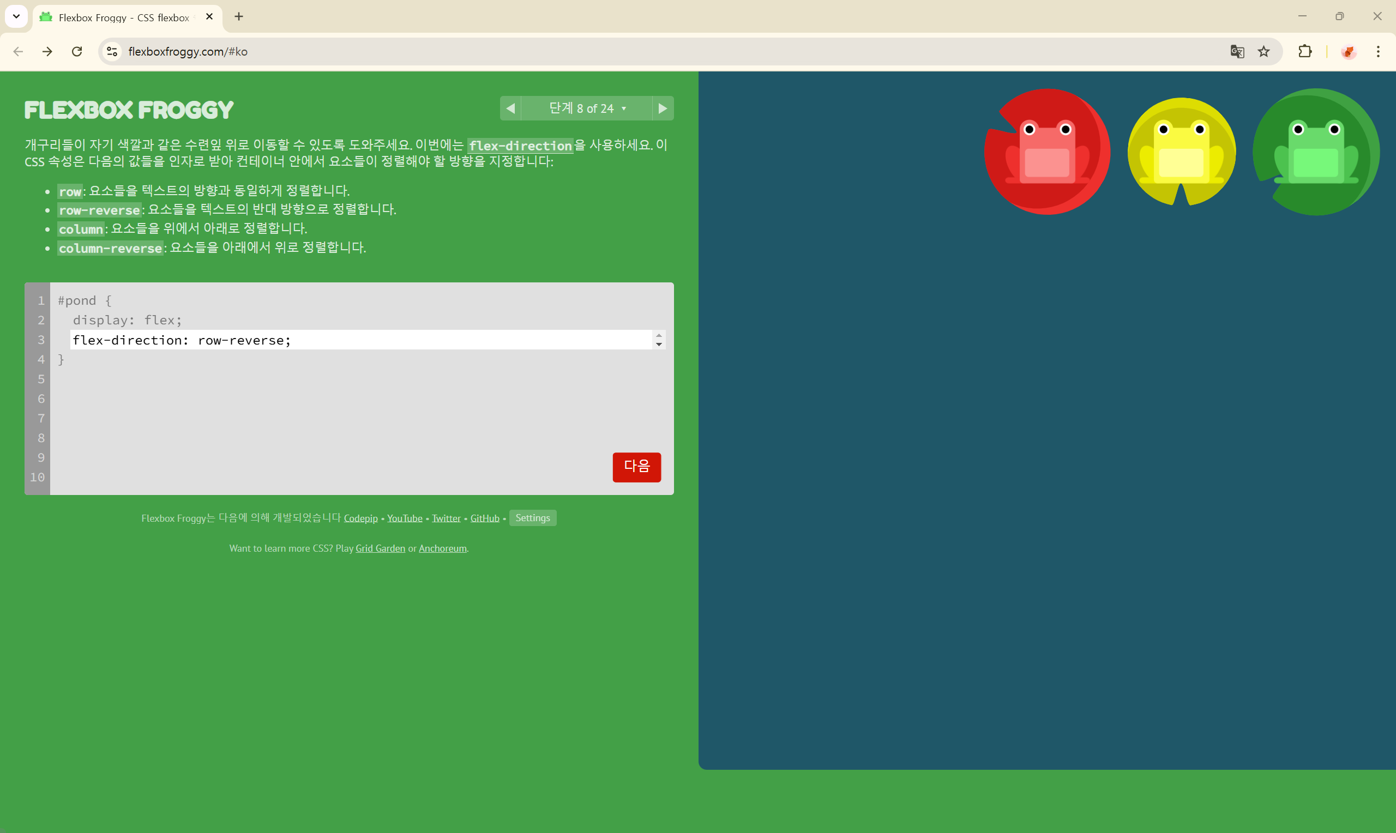
Task: Click the flex-direction code input line
Action: (x=359, y=340)
